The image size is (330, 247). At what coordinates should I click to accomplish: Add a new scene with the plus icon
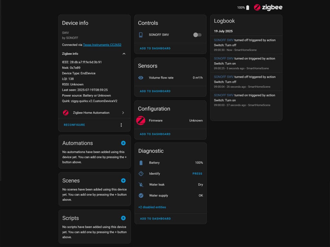[x=123, y=181]
